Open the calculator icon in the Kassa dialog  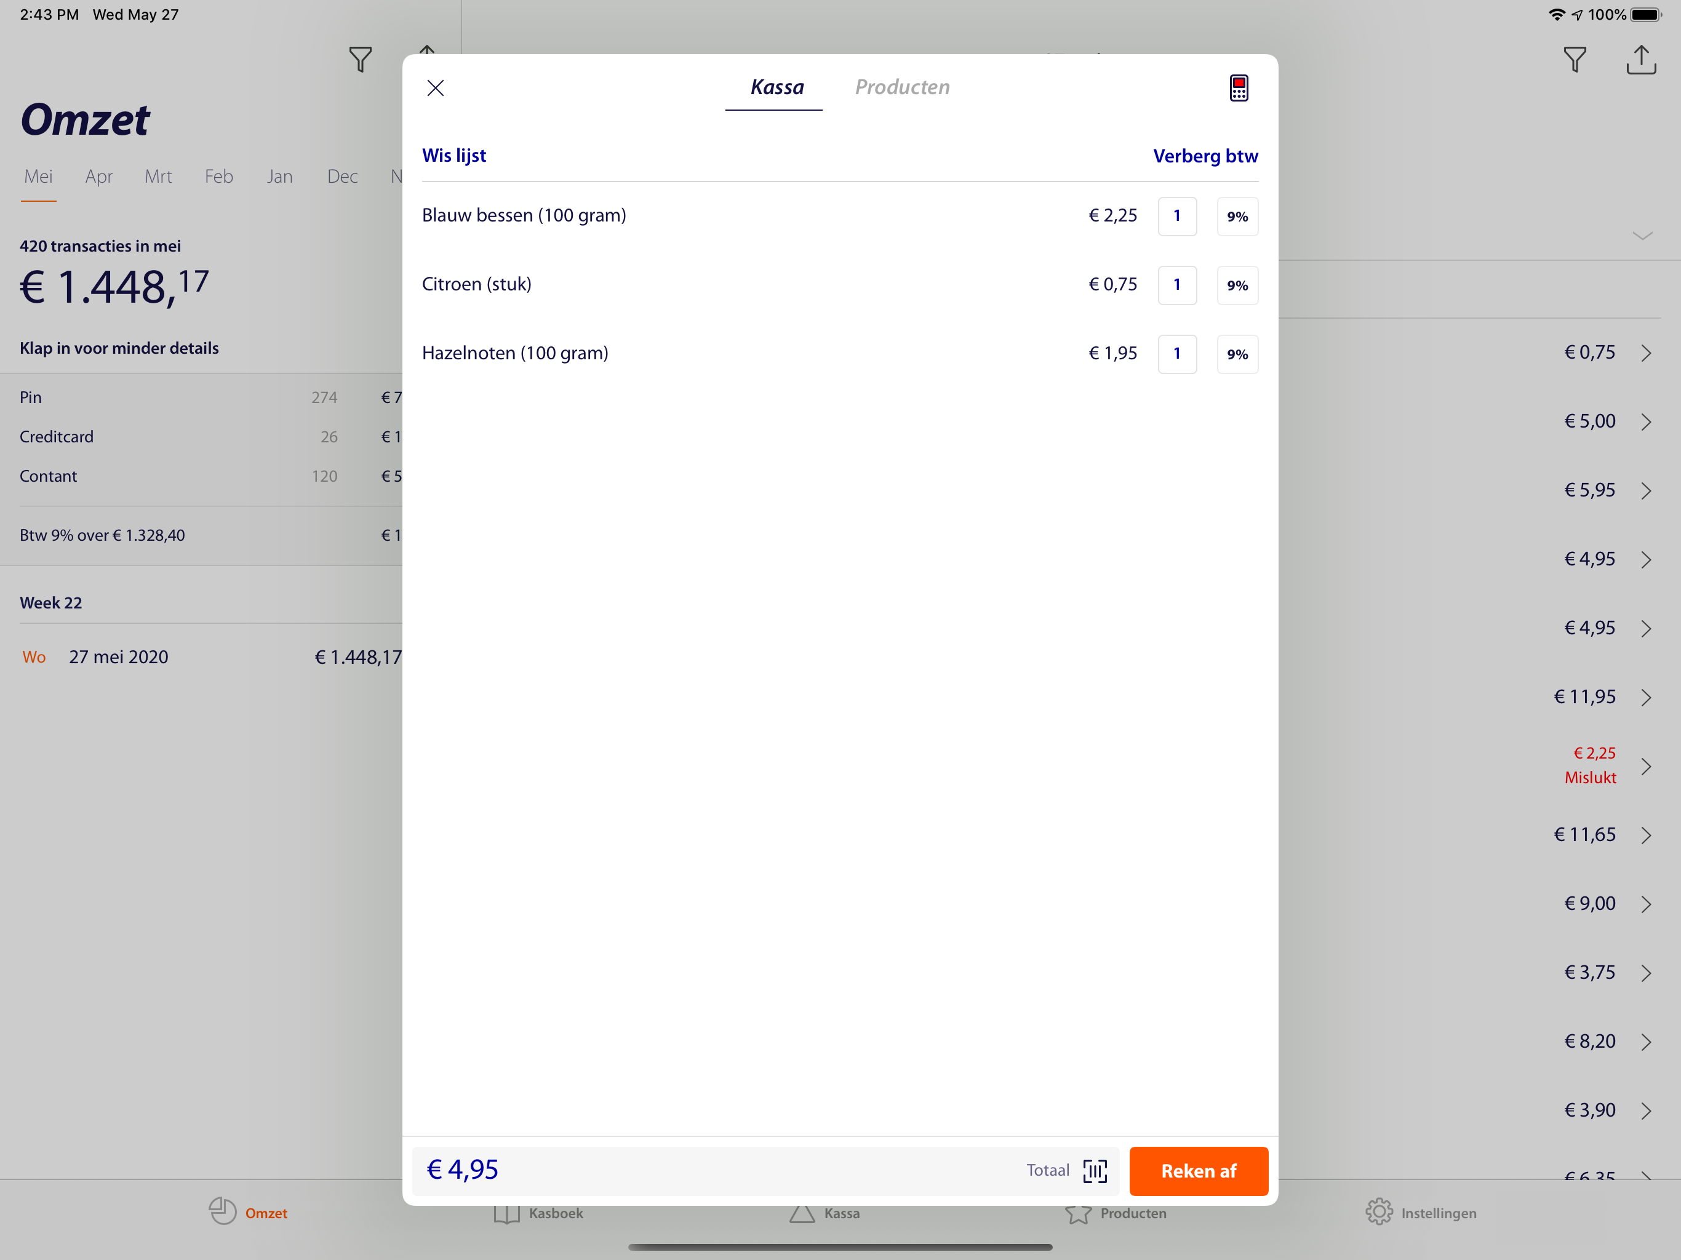1237,87
